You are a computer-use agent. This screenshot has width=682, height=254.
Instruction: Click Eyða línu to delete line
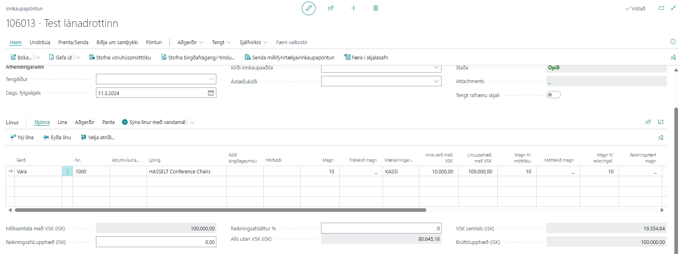(x=57, y=138)
